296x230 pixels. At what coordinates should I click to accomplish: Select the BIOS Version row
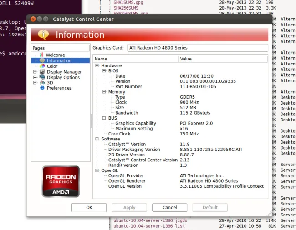pyautogui.click(x=180, y=81)
